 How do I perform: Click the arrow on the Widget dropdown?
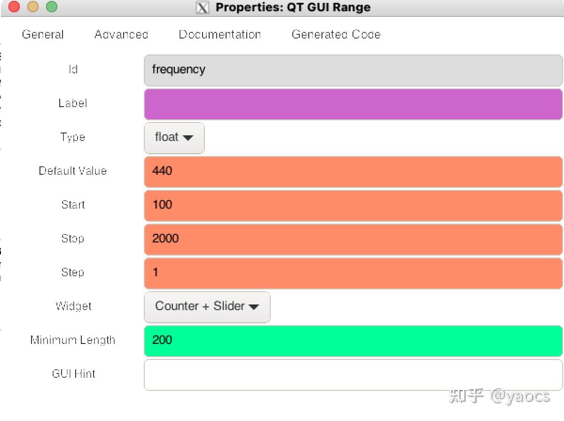coord(254,307)
